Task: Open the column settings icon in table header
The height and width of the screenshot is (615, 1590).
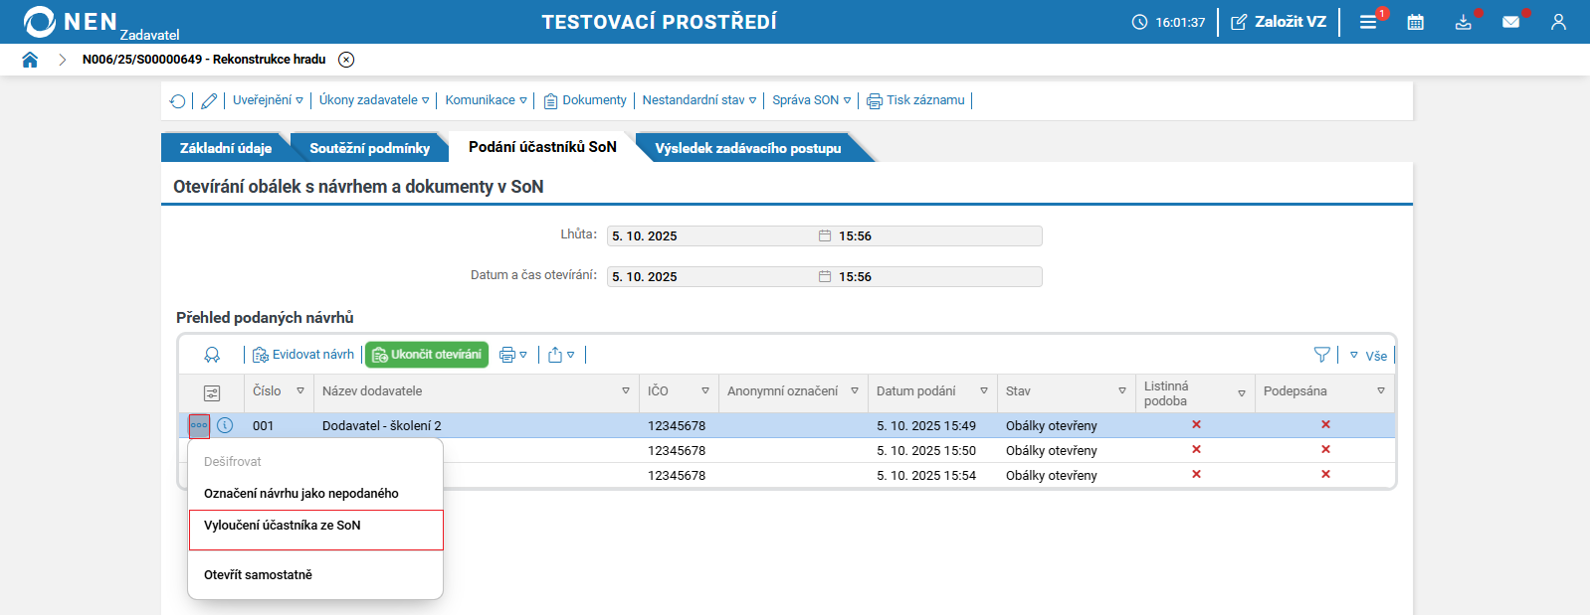Action: [x=212, y=393]
